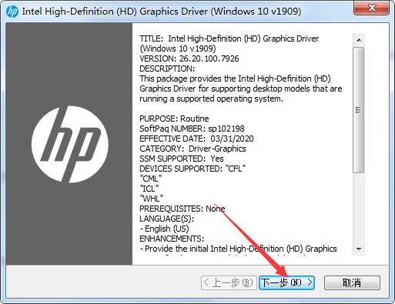Viewport: 395px width, 304px height.
Task: Click the scrollbar down arrow
Action: [359, 249]
